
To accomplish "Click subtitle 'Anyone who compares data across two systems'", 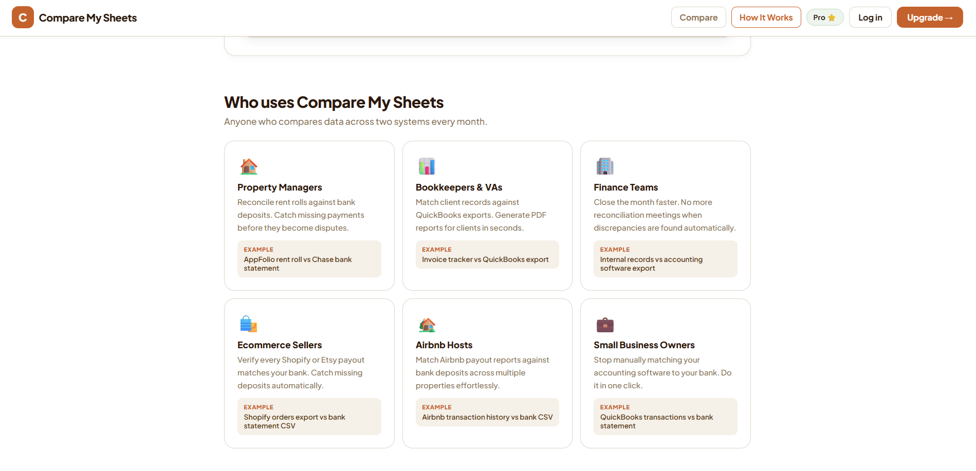I will click(356, 122).
